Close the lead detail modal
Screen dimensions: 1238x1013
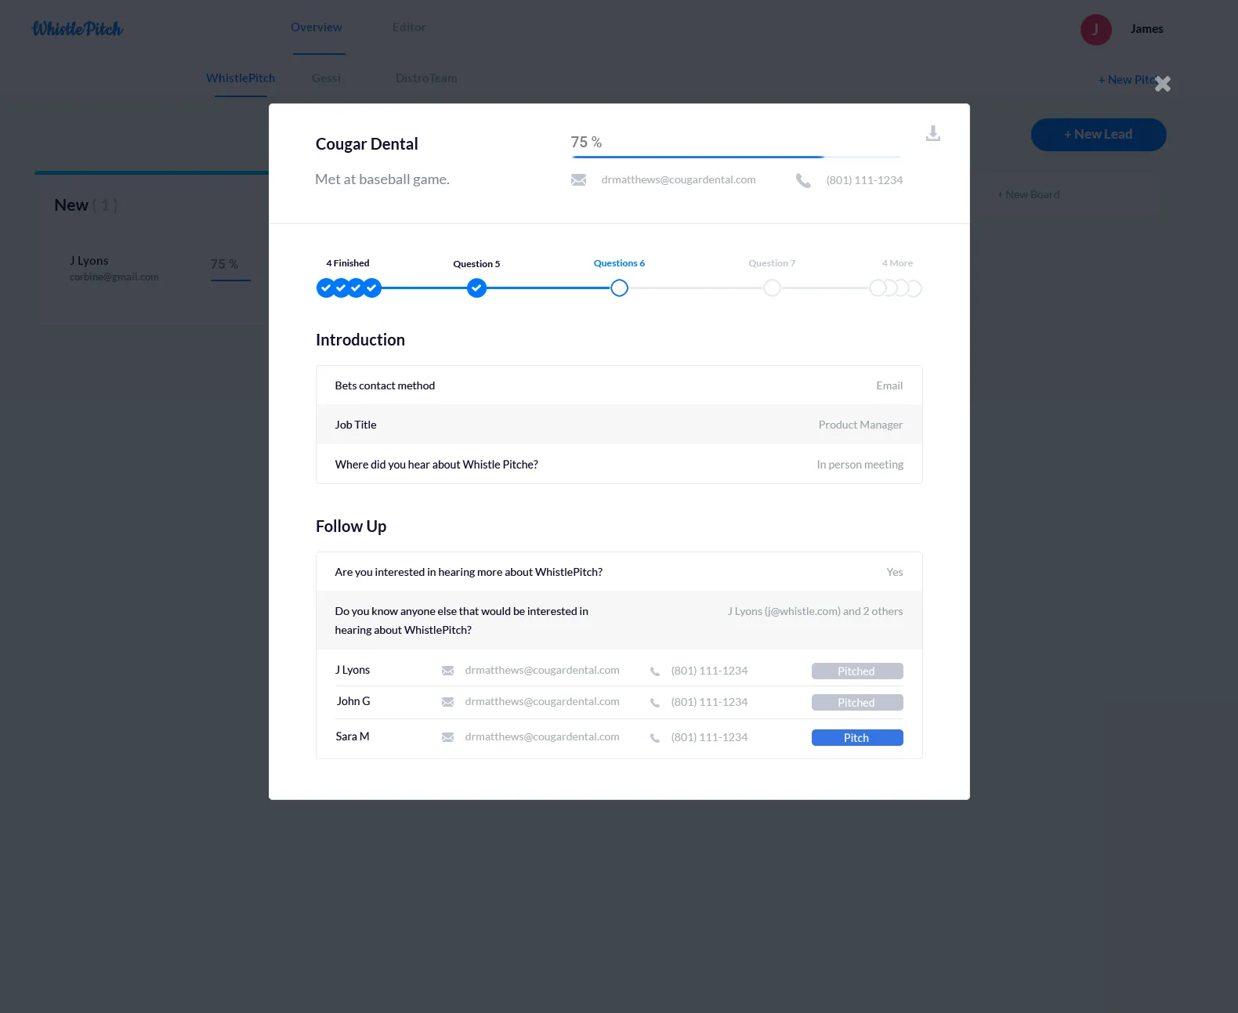click(1163, 84)
